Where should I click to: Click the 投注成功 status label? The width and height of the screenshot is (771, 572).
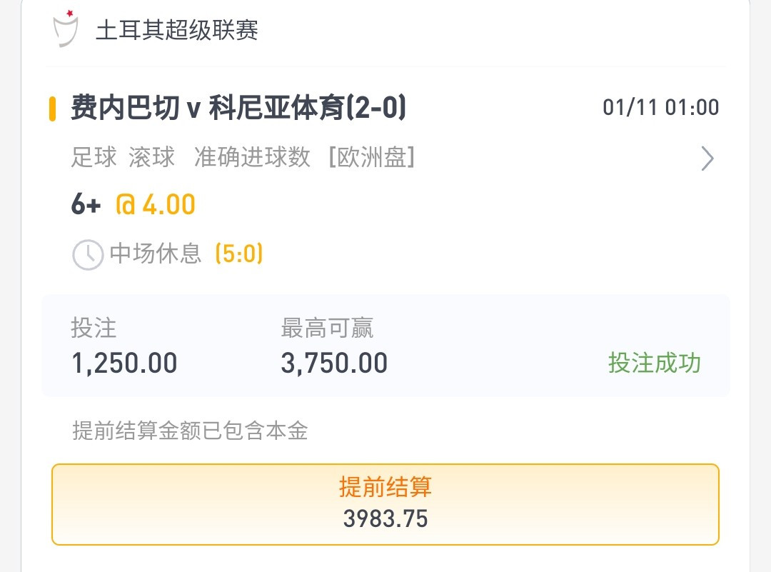pyautogui.click(x=655, y=363)
